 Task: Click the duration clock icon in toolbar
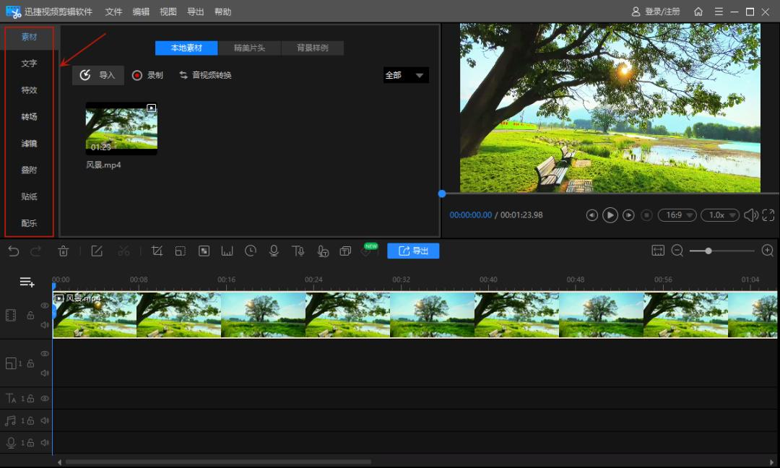tap(251, 251)
